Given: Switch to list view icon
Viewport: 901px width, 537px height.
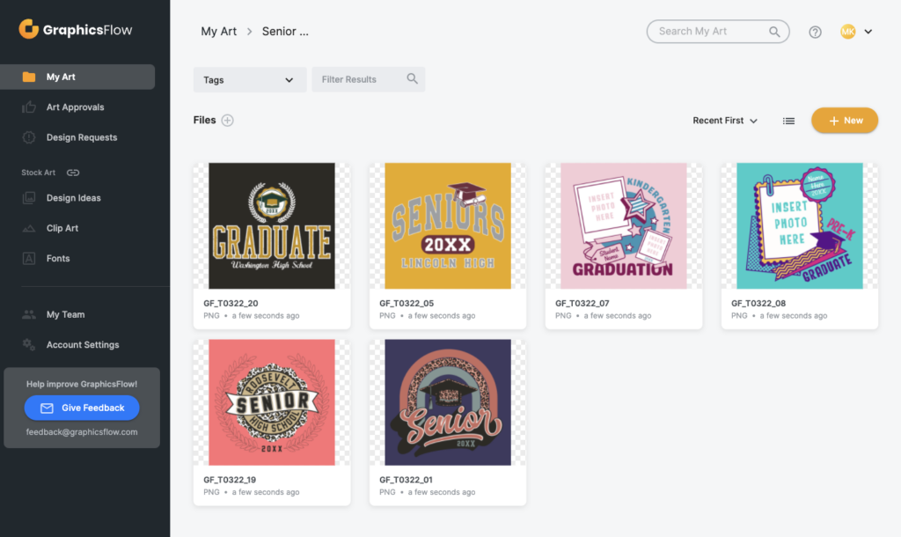Looking at the screenshot, I should tap(789, 121).
